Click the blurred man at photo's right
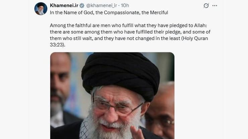The height and width of the screenshot is (139, 248). point(160,111)
